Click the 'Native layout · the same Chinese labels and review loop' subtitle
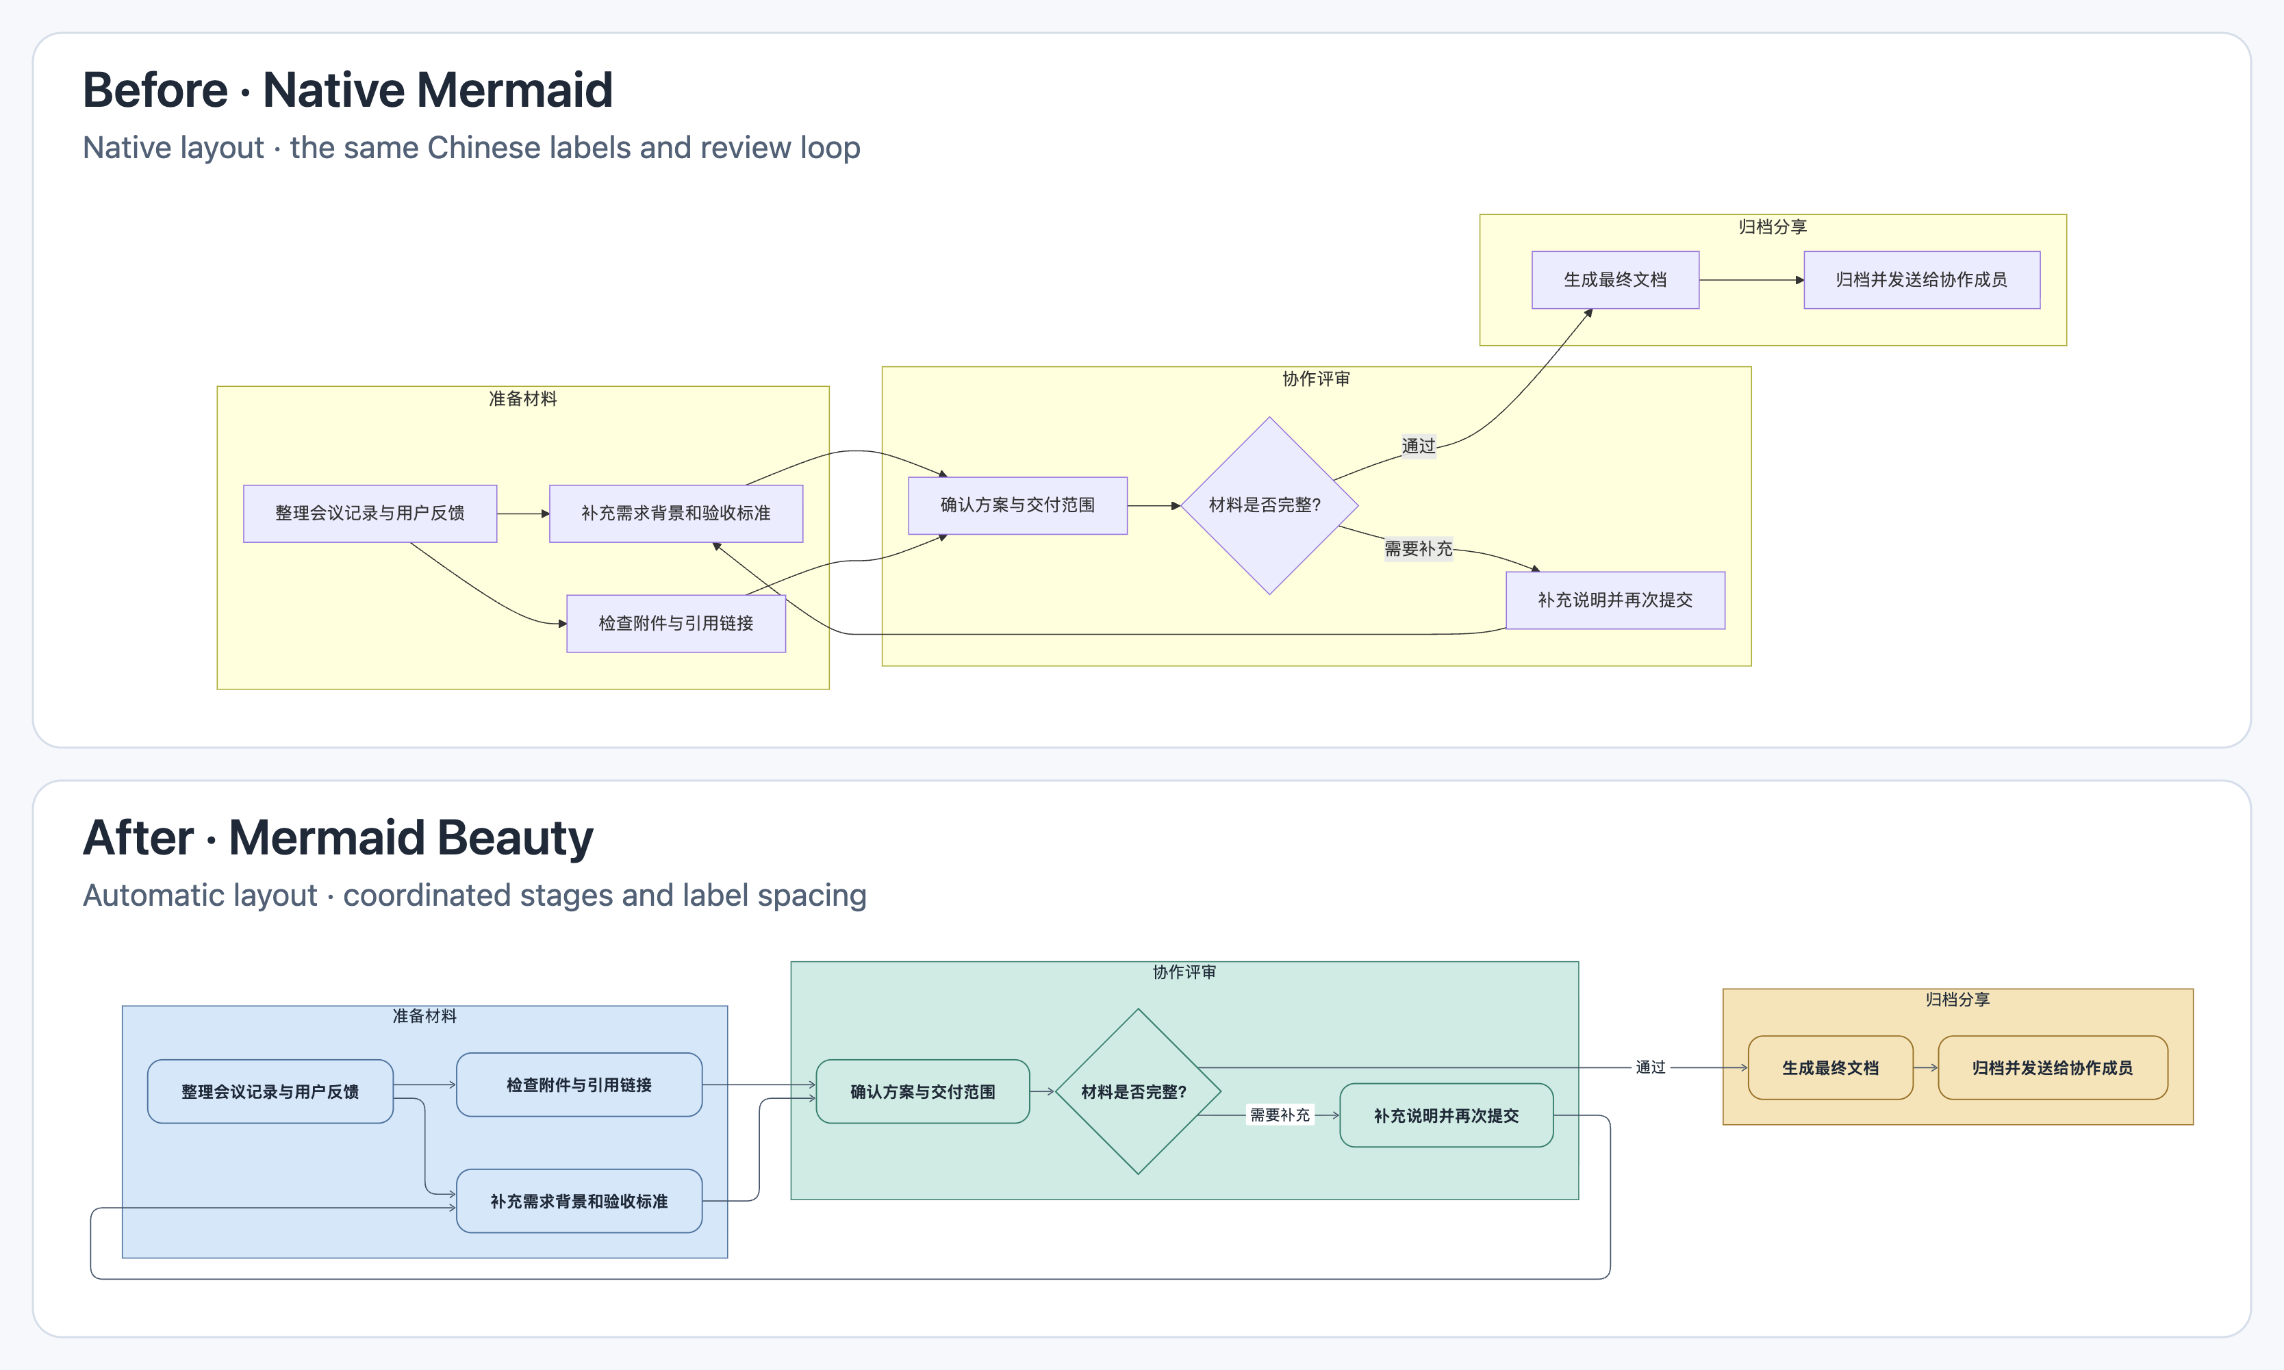Viewport: 2284px width, 1370px height. (471, 148)
